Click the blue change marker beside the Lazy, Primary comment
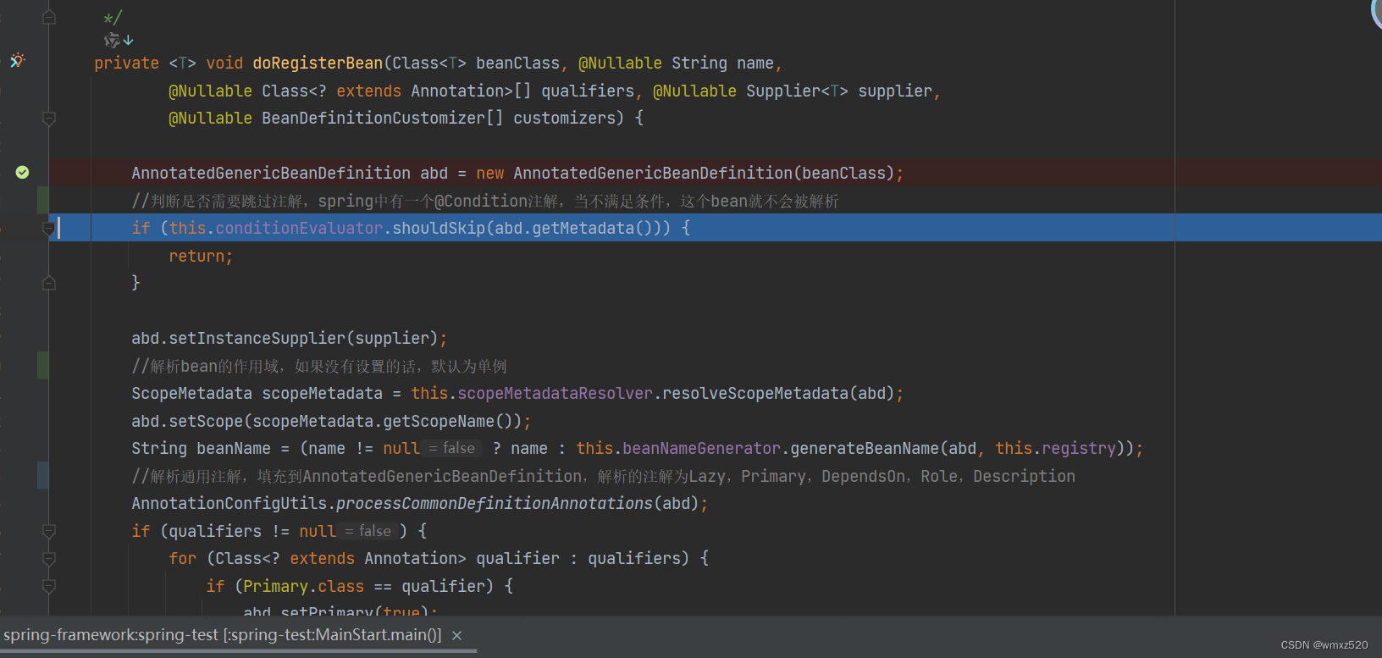Screen dimensions: 1382x658 click(42, 476)
